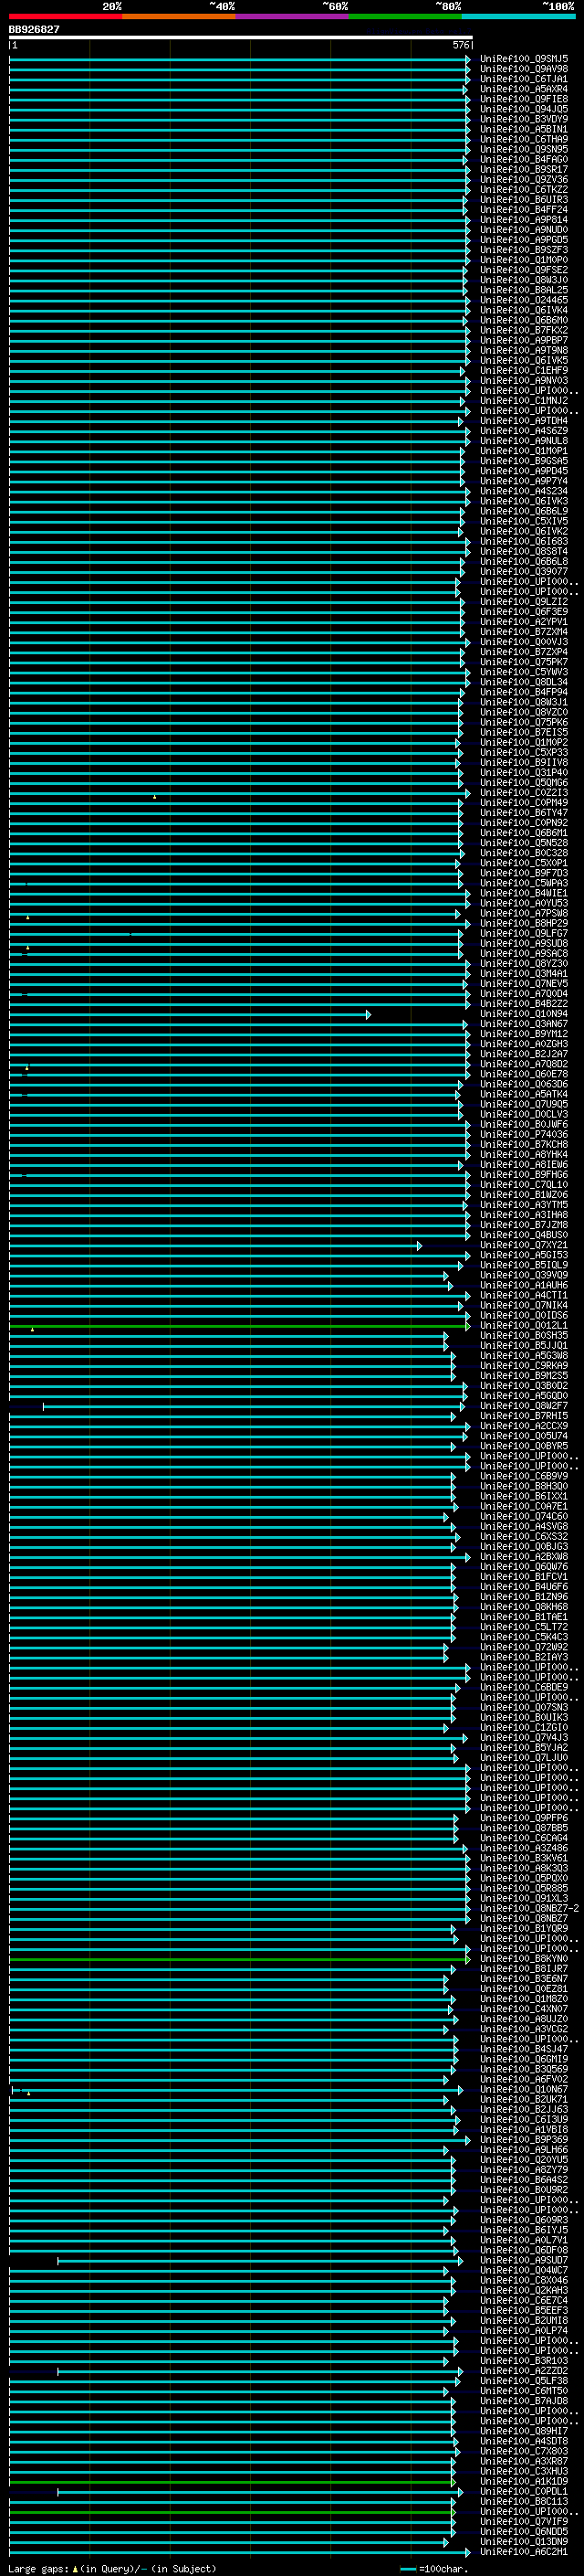
Task: Select the UniRef100_B6TY47 hit label
Action: [524, 813]
